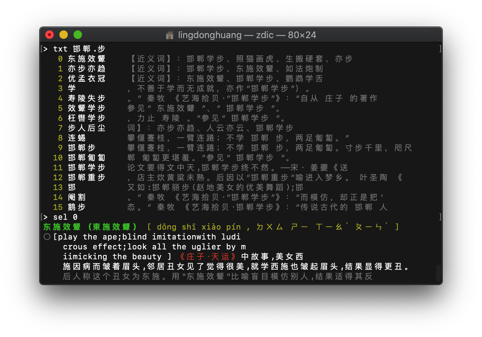The height and width of the screenshot is (337, 482).
Task: Click the red close window button
Action: (49, 35)
